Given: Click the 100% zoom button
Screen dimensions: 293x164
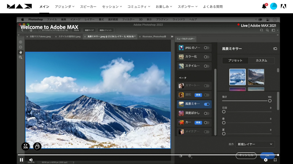Looking at the screenshot, I should (x=76, y=30).
